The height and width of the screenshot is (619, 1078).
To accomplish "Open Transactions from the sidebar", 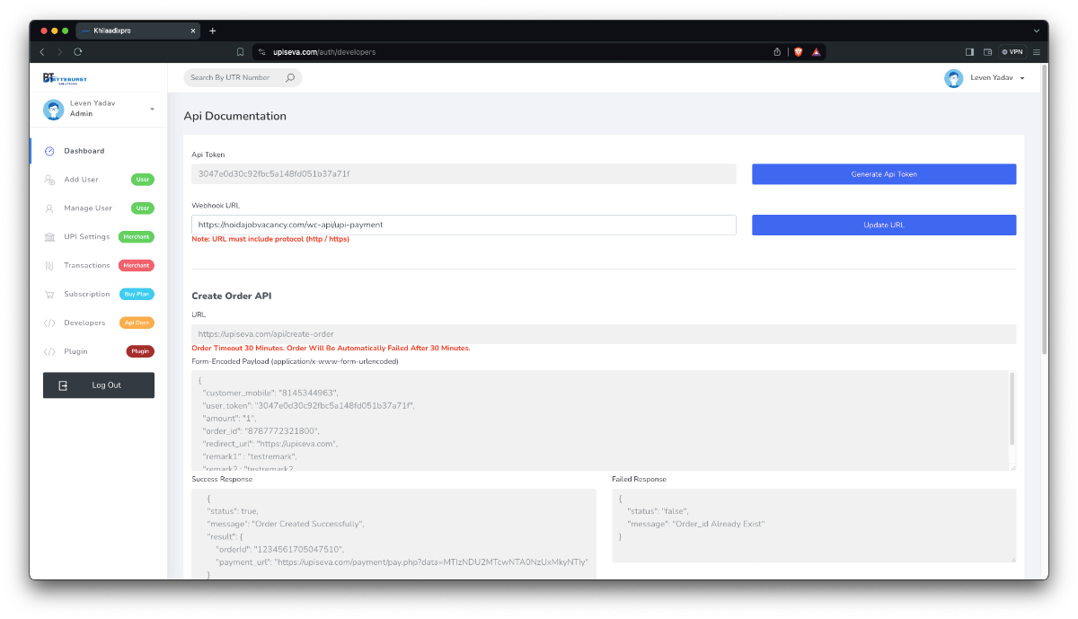I will (86, 266).
